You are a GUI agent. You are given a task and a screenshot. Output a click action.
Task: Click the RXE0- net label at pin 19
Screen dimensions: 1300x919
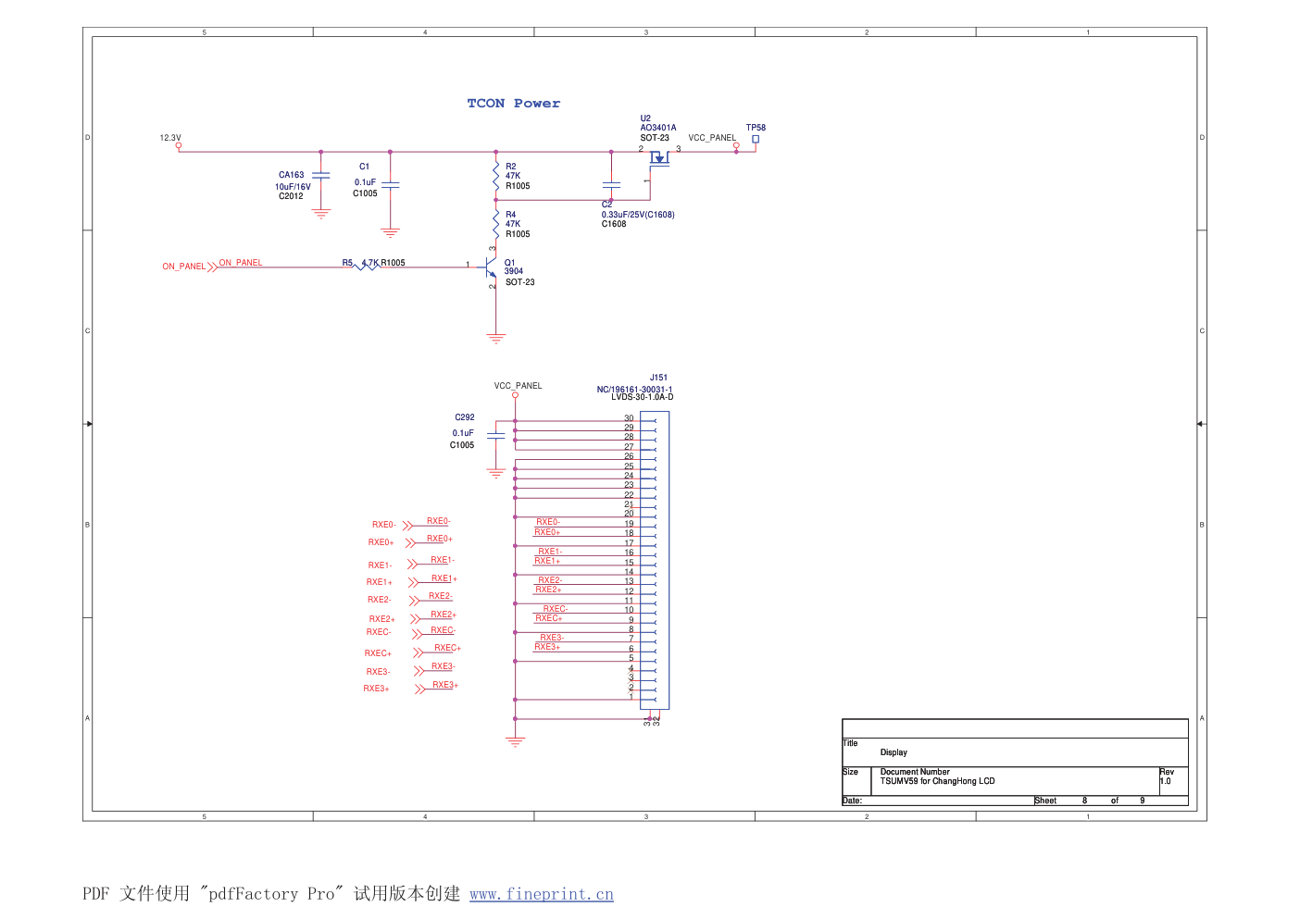[x=548, y=522]
